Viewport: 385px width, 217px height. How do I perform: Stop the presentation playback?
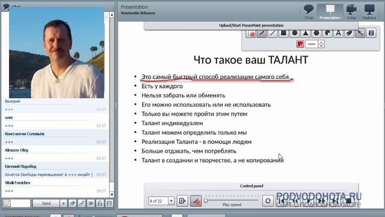pos(348,201)
